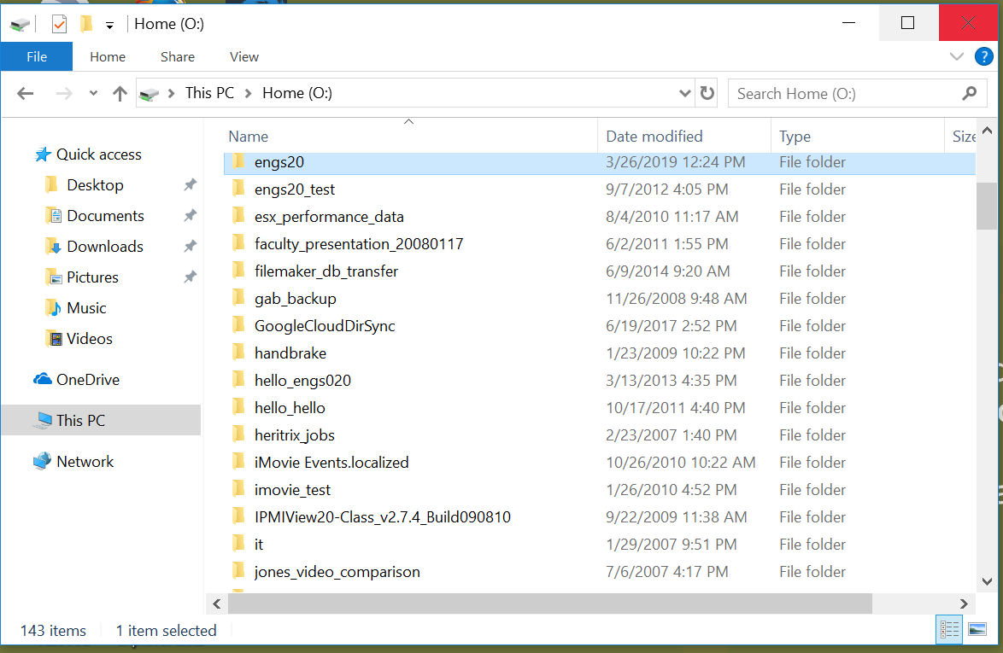Viewport: 1003px width, 653px height.
Task: Open the Recent locations dropdown arrow
Action: [x=93, y=93]
